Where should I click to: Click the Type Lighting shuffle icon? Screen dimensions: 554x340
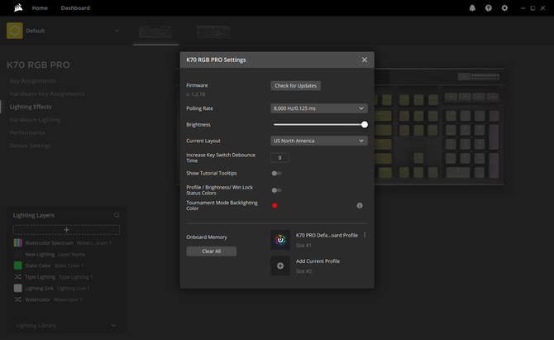pyautogui.click(x=17, y=277)
